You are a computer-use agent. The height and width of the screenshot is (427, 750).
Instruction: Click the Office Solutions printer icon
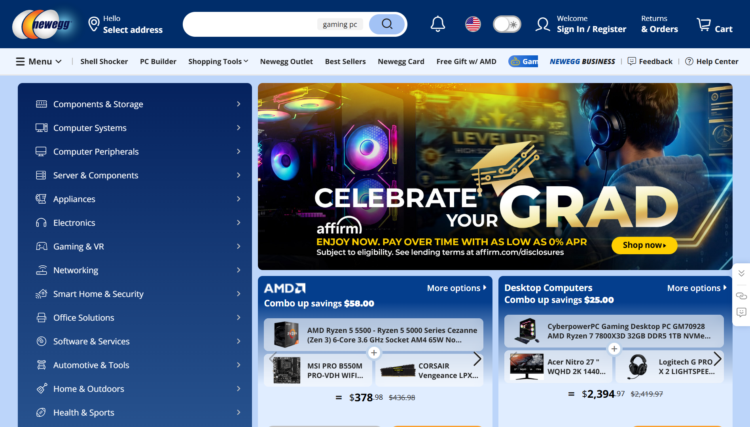pos(41,317)
